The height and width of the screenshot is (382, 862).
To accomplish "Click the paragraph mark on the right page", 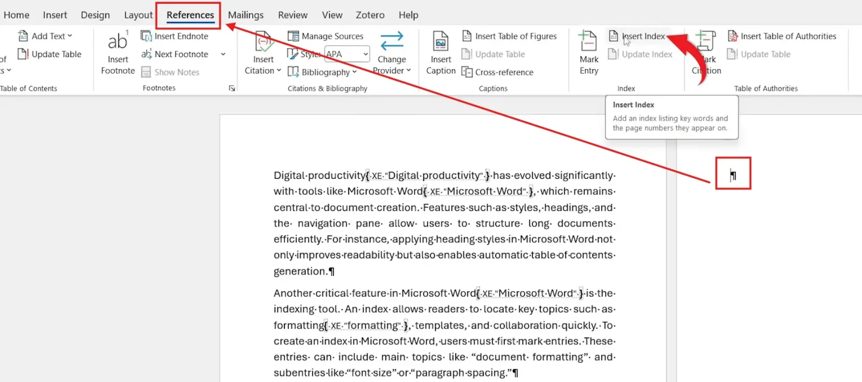I will [733, 175].
